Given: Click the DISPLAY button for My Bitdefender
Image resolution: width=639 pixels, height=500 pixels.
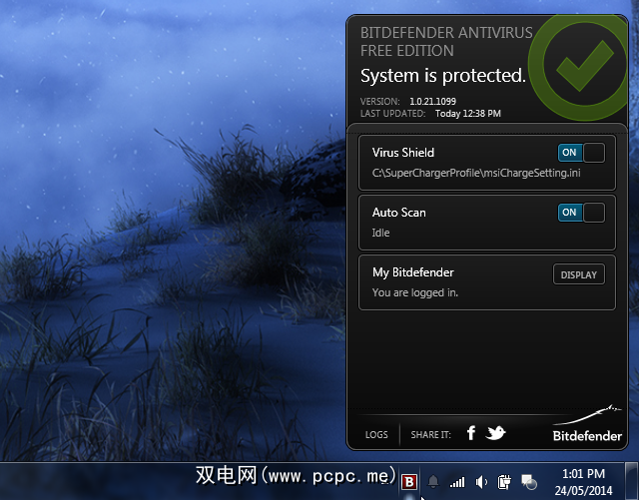Looking at the screenshot, I should [579, 274].
